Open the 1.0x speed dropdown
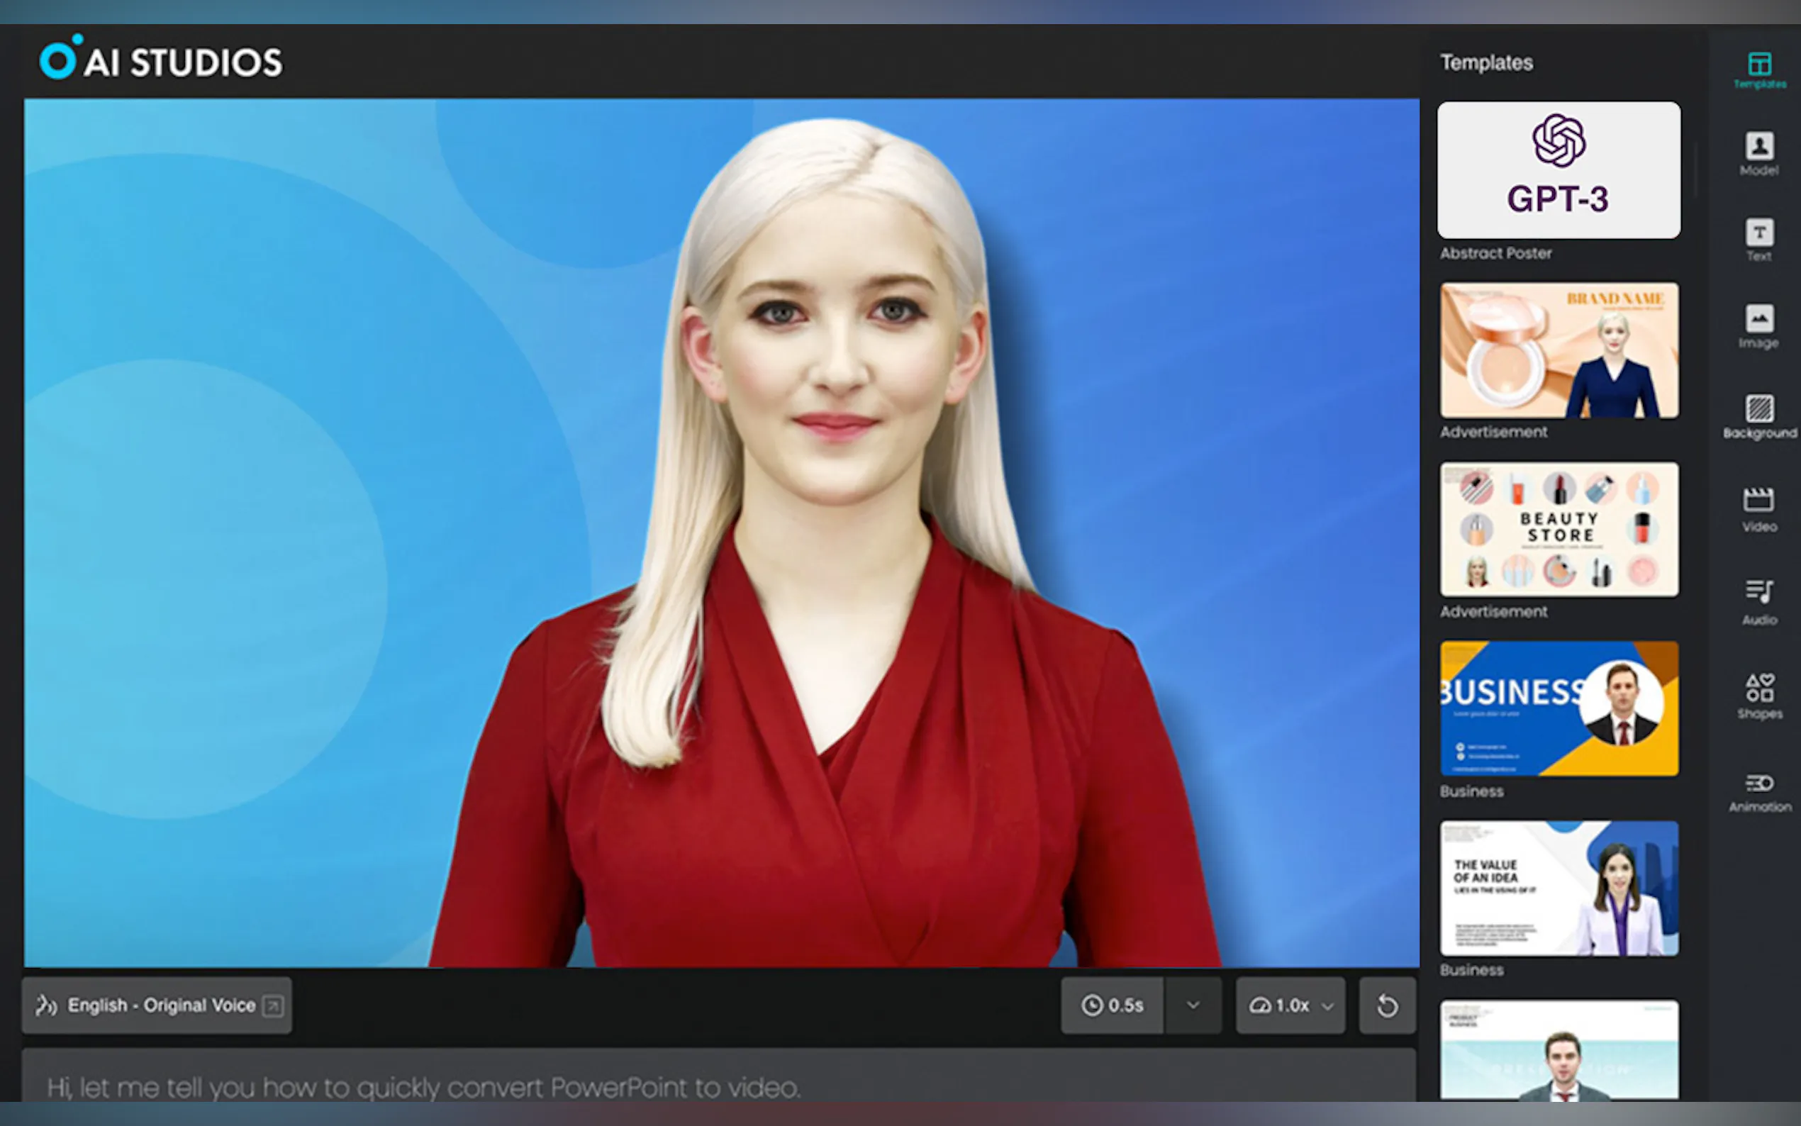 point(1290,1005)
